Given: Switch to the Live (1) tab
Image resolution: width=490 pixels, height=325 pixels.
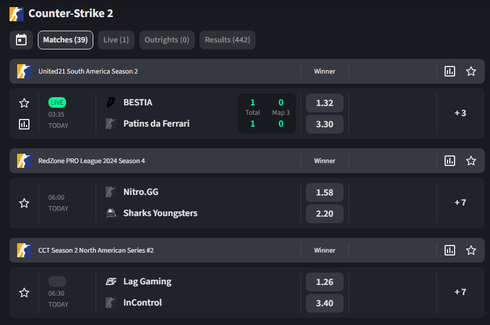Looking at the screenshot, I should (116, 40).
